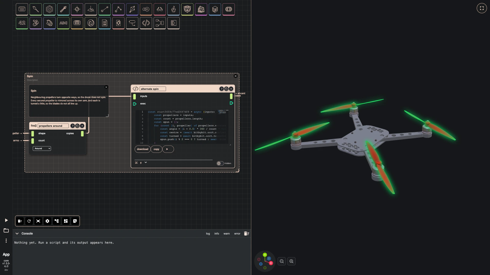Open the interlocking rings category icon

229,9
